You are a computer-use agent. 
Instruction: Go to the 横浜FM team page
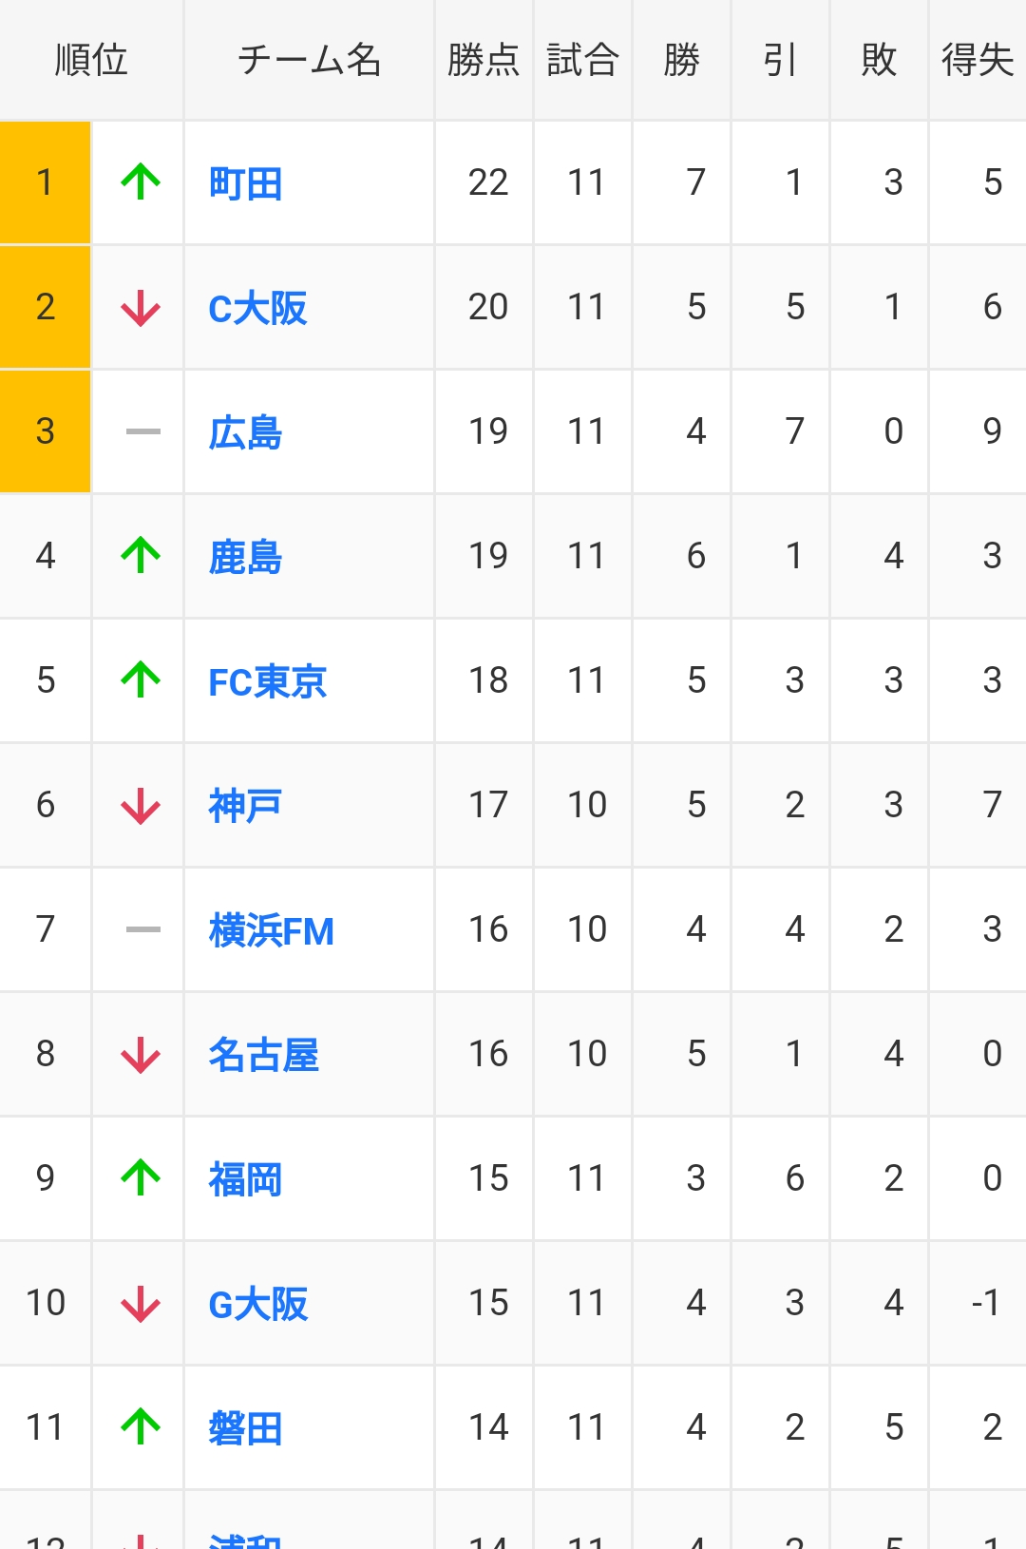pos(271,931)
